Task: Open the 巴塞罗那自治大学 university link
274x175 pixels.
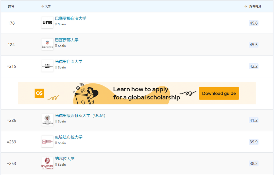Action: tap(71, 18)
